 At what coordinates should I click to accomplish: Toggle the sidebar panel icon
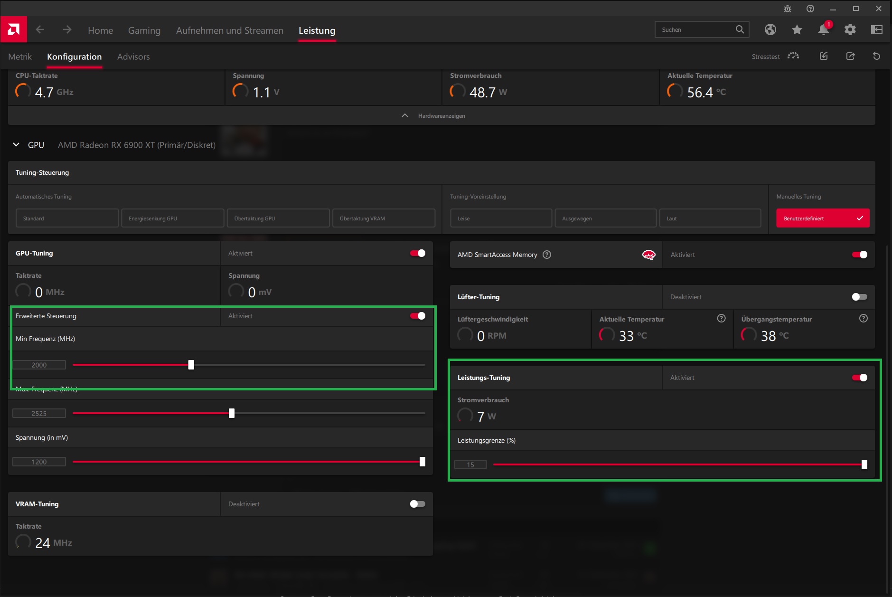point(877,29)
